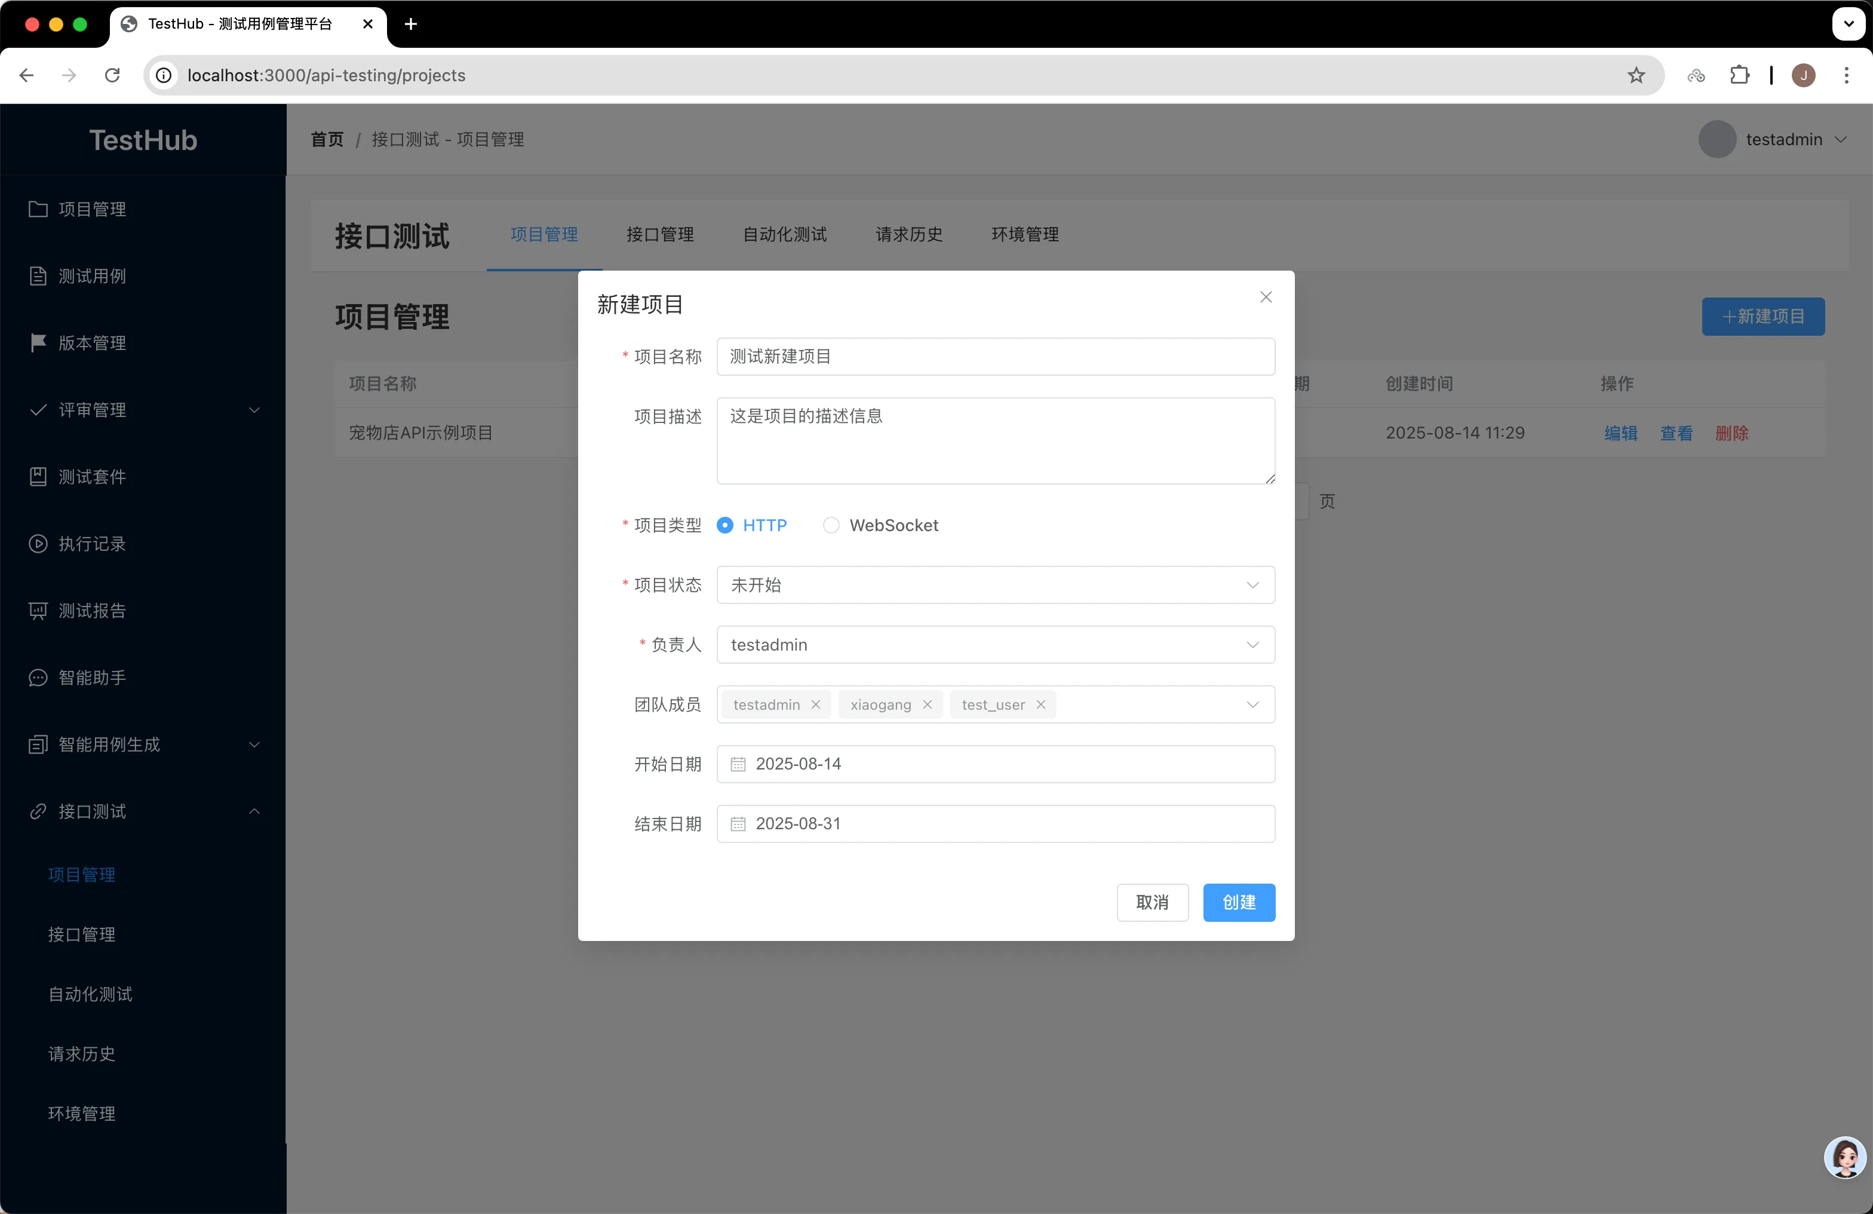Open the browser extensions puzzle icon
Viewport: 1873px width, 1214px height.
tap(1739, 76)
